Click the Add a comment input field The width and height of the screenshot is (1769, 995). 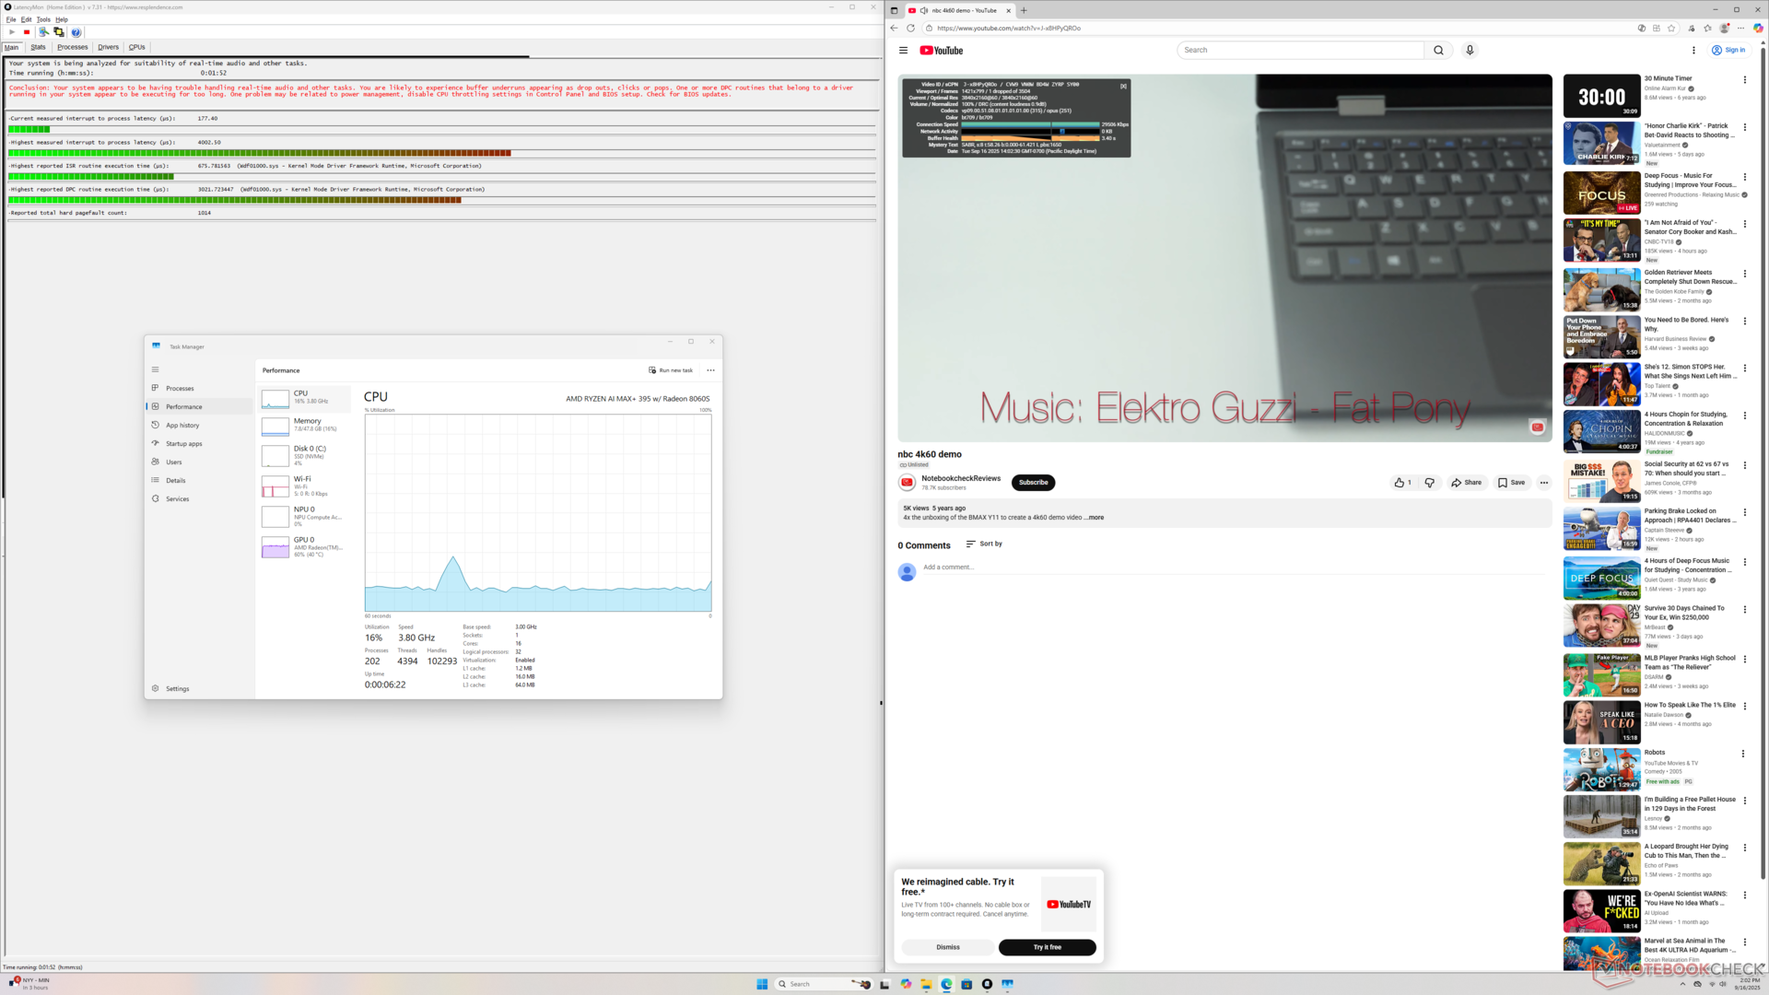(x=949, y=568)
